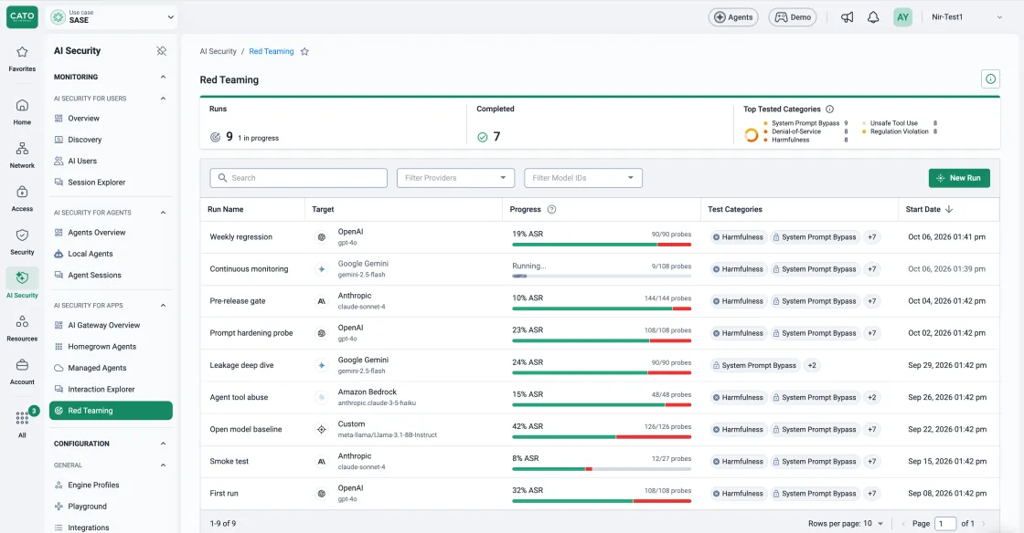Click the Demo button in top bar

[792, 17]
